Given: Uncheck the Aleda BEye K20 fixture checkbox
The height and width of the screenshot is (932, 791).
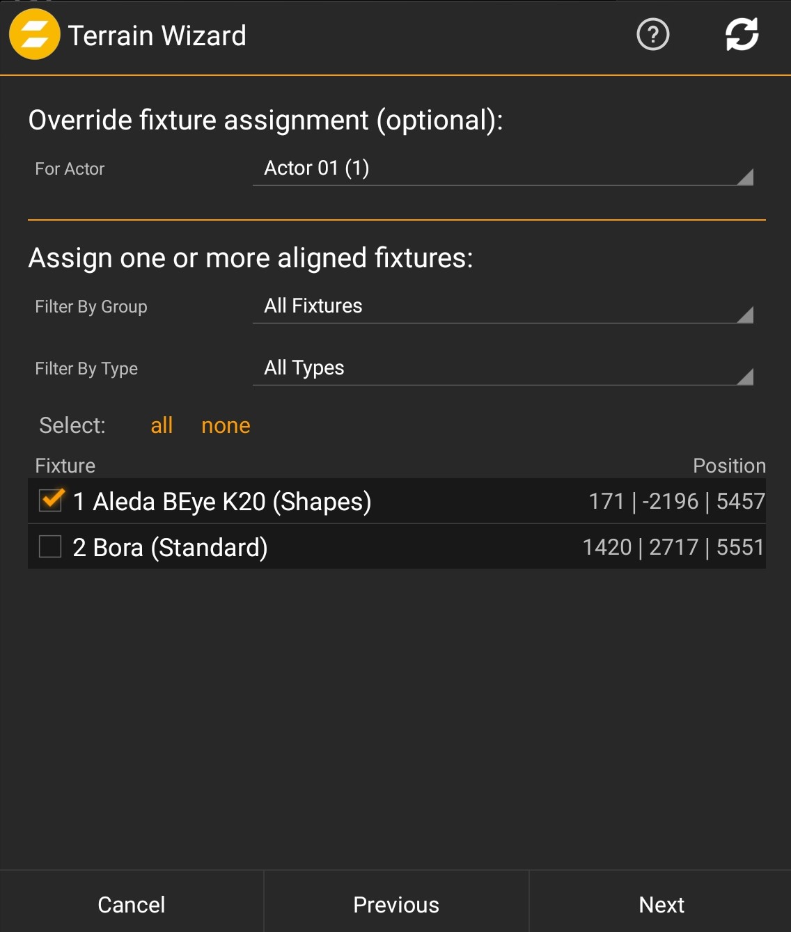Looking at the screenshot, I should point(51,500).
